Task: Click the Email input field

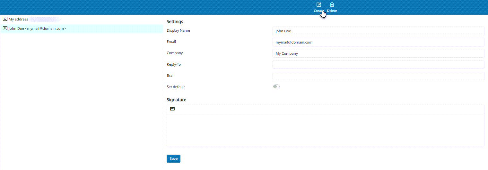Action: pyautogui.click(x=378, y=42)
